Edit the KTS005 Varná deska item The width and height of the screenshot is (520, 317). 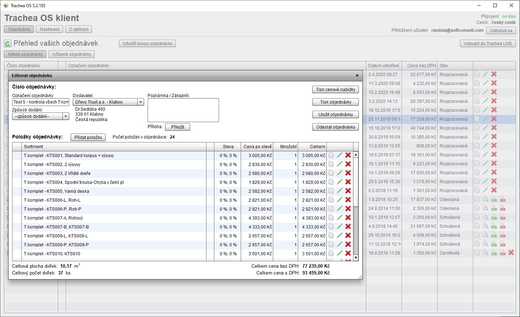(x=340, y=191)
